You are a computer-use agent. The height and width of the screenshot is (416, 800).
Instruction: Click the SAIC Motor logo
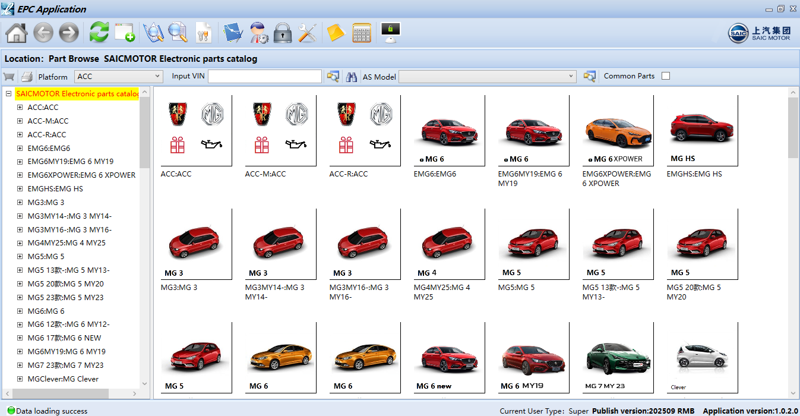point(760,33)
